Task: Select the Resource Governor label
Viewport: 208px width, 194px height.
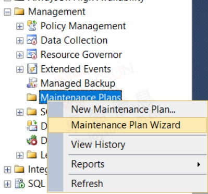Action: click(81, 55)
